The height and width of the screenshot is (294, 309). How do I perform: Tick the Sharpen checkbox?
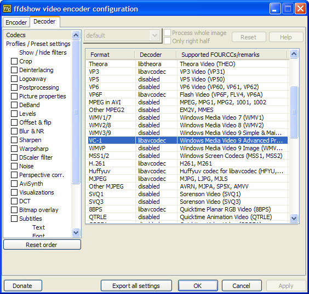[14, 140]
